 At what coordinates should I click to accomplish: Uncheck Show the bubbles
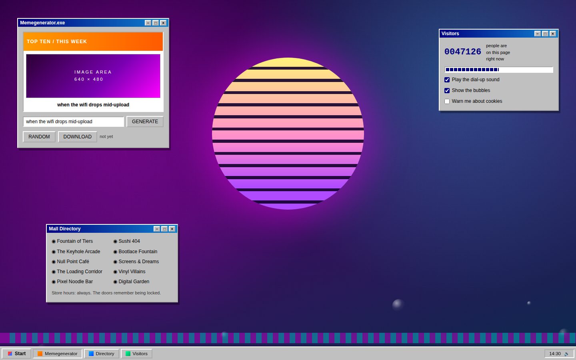(447, 90)
